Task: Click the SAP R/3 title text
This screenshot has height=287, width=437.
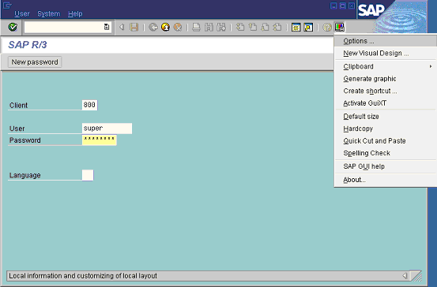Action: (28, 44)
